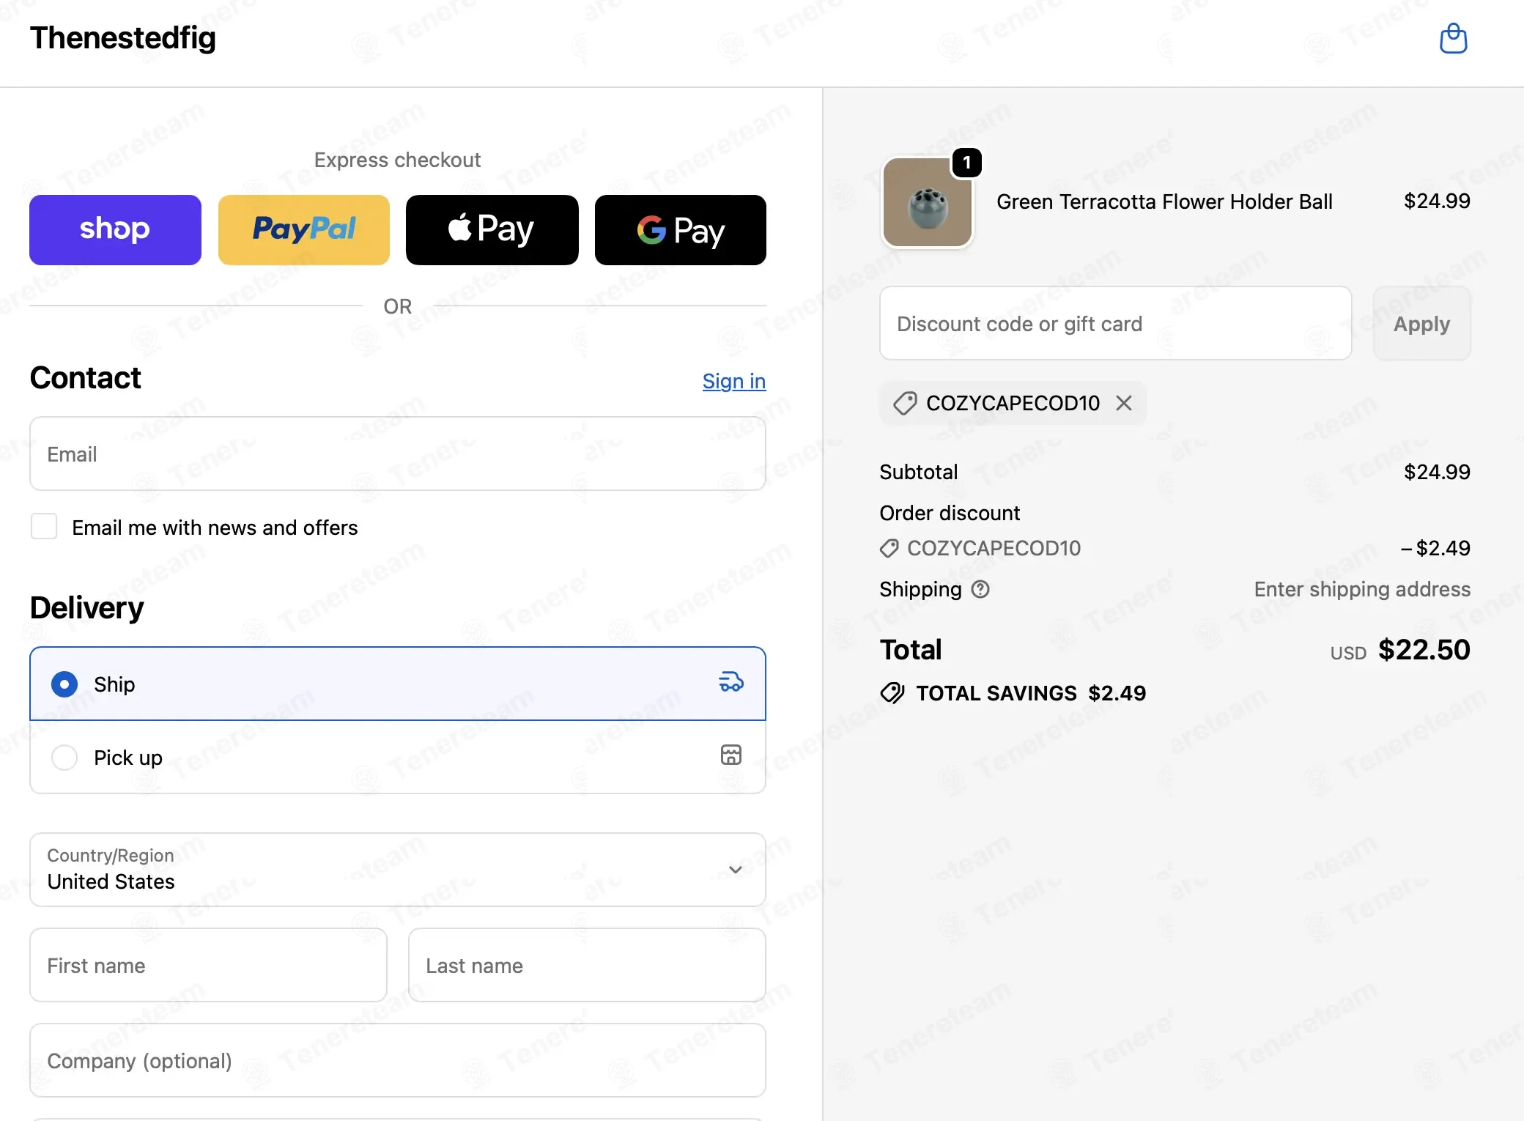Choose Apple Pay express checkout
1524x1121 pixels.
[492, 230]
